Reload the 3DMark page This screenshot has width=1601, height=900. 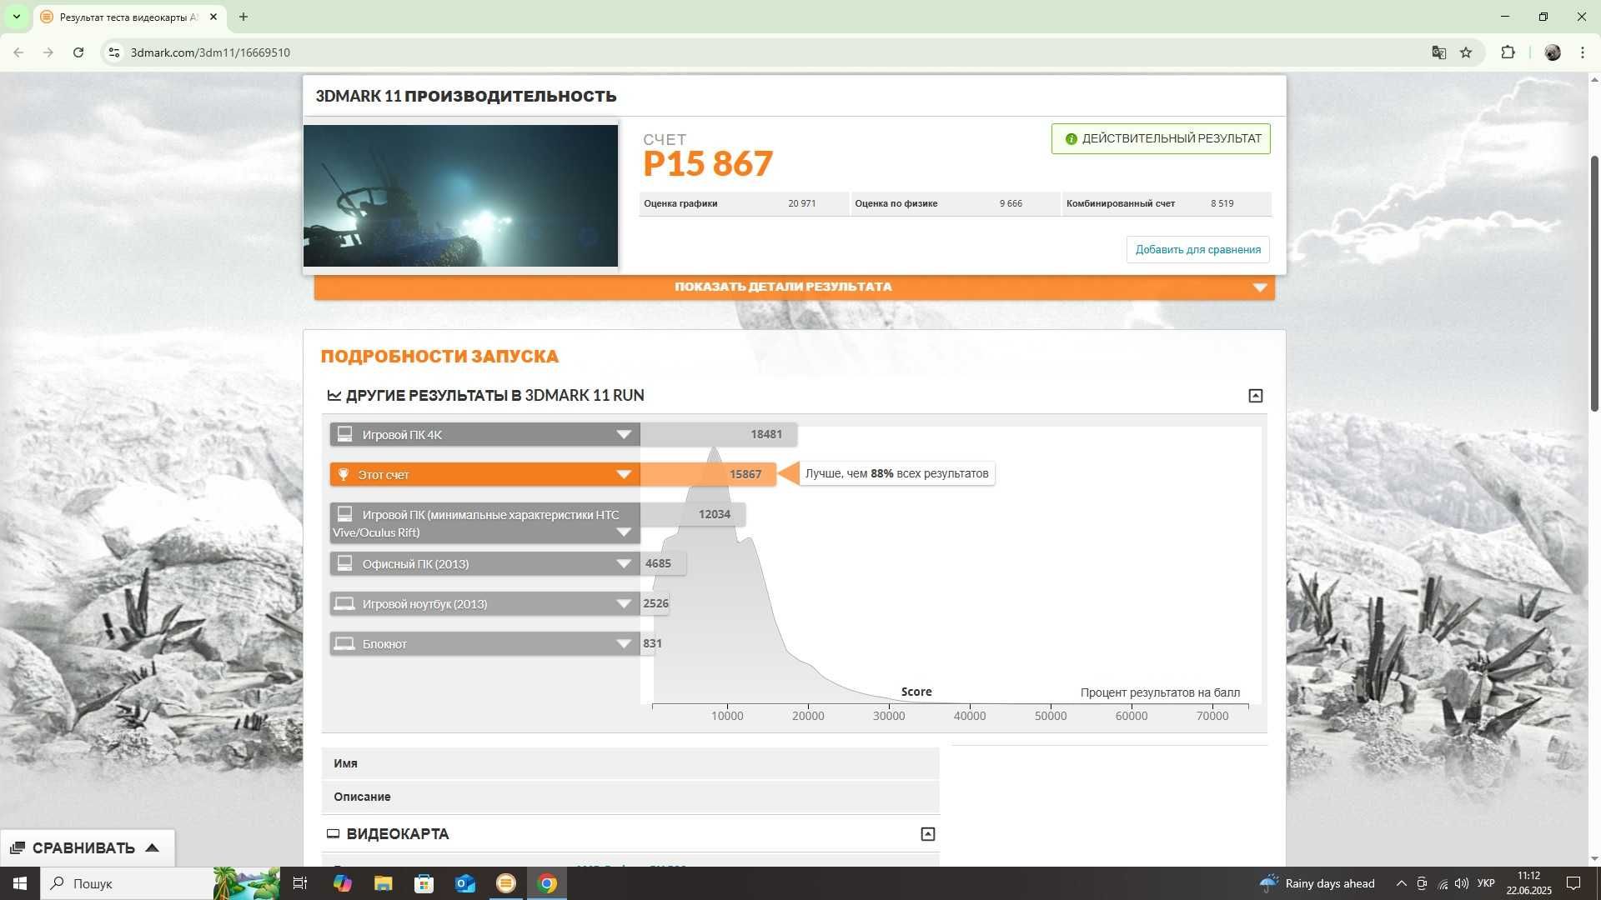pyautogui.click(x=78, y=52)
